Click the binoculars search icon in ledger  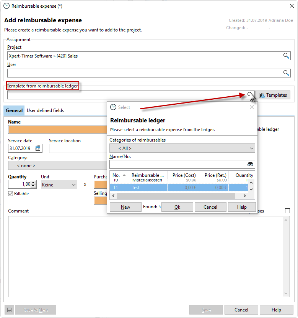point(251,164)
